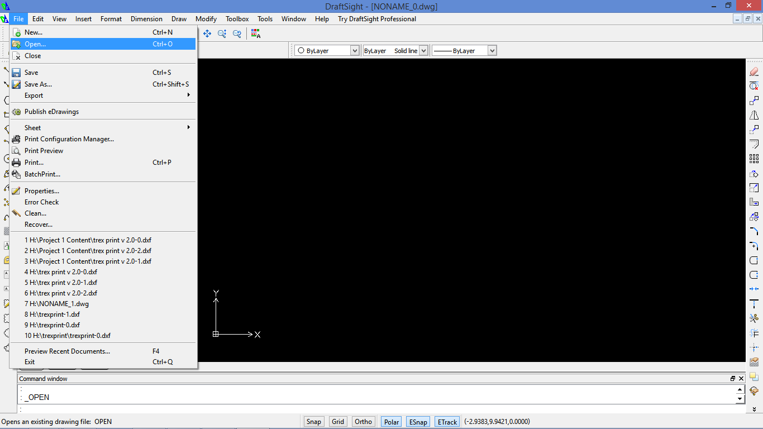Open the Toolbox menu

[237, 19]
